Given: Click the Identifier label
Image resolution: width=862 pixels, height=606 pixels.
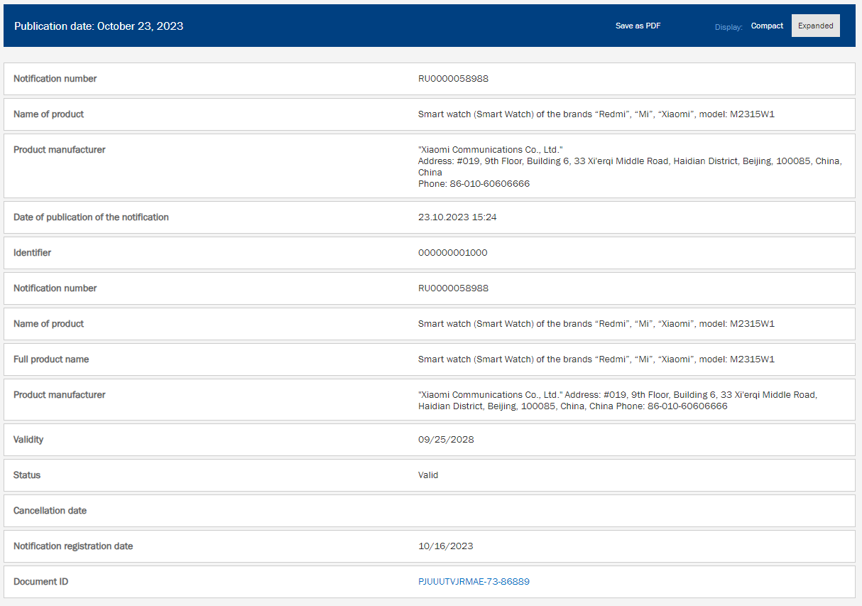Looking at the screenshot, I should (x=32, y=252).
